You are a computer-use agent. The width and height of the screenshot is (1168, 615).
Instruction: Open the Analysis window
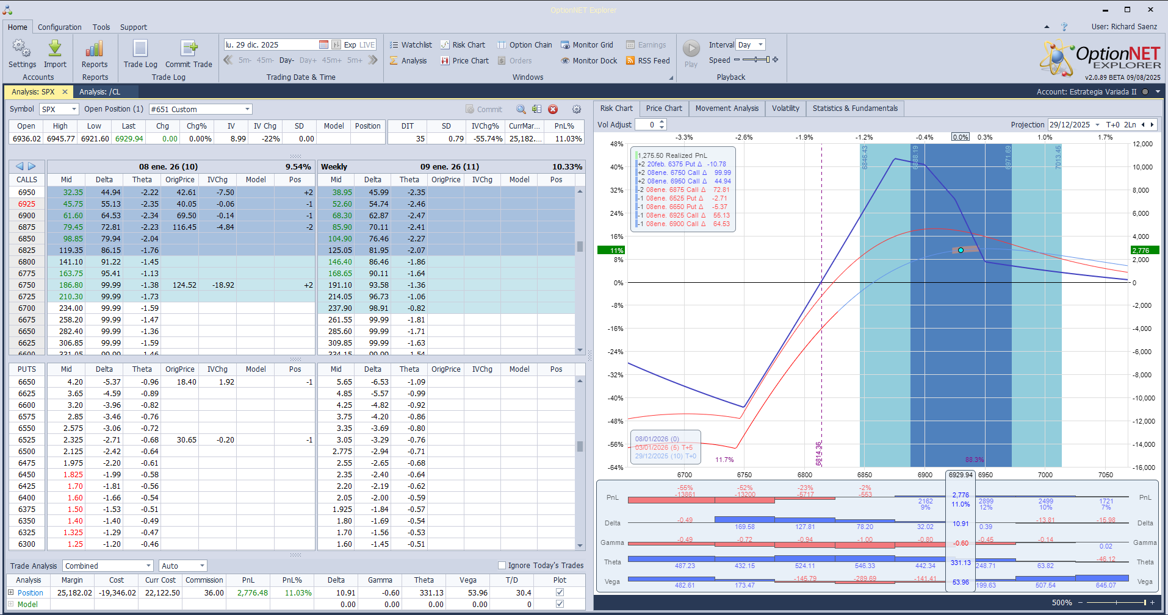[x=408, y=60]
